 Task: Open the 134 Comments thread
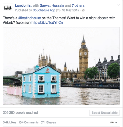(28, 122)
